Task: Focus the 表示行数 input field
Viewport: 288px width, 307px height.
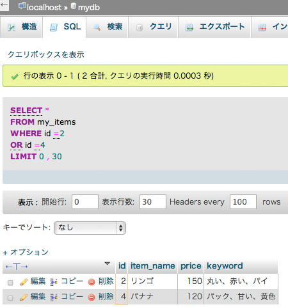Action: pyautogui.click(x=153, y=201)
